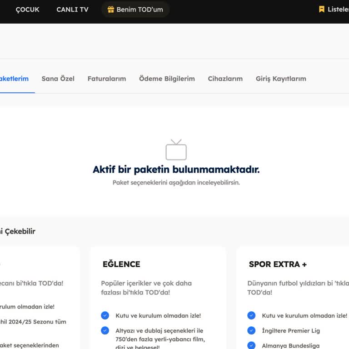This screenshot has height=349, width=349.
Task: Open the Faturalarım tab
Action: point(107,79)
